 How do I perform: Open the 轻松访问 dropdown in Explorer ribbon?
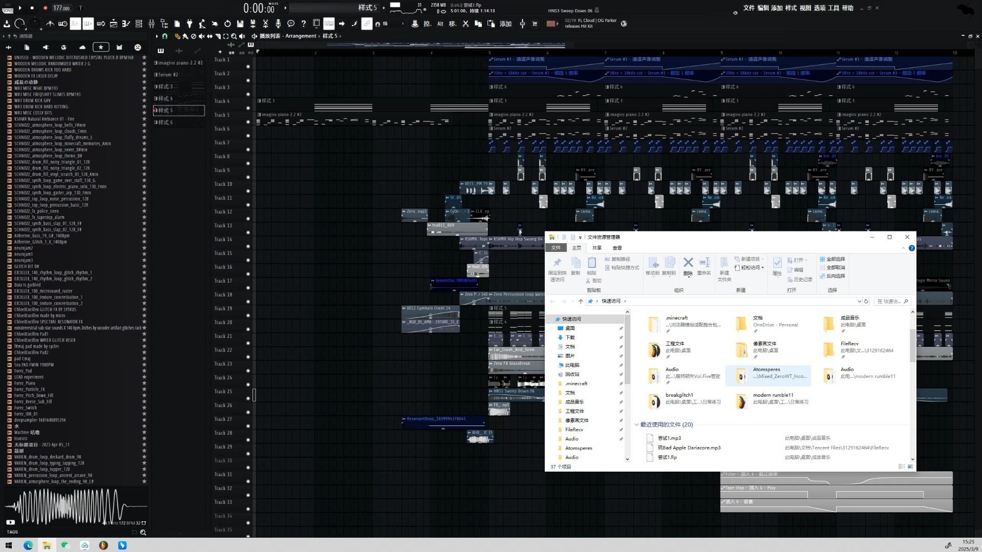pos(750,268)
